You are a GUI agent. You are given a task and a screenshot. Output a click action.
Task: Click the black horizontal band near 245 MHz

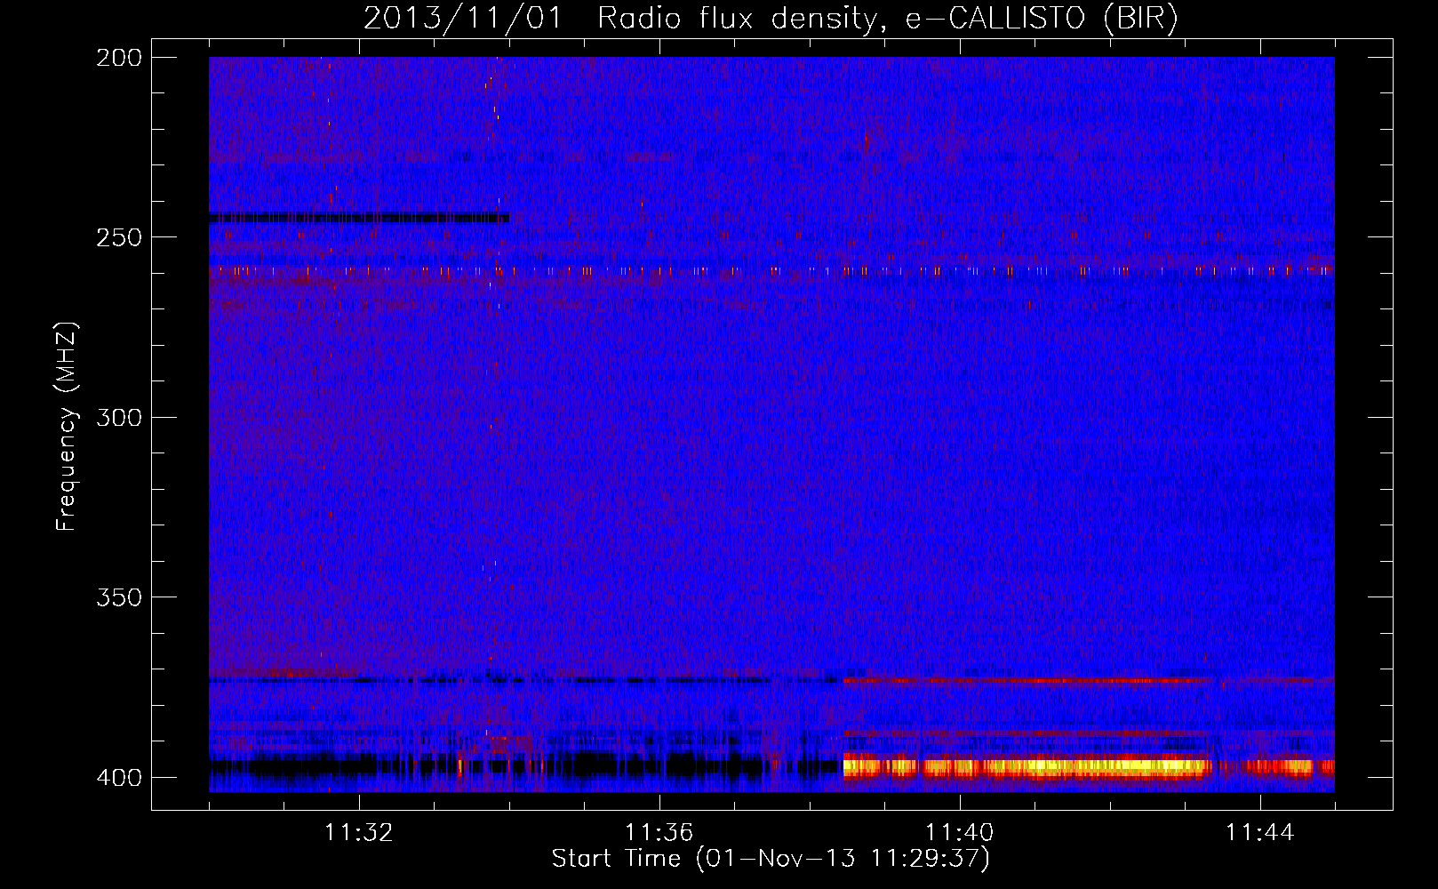(359, 218)
